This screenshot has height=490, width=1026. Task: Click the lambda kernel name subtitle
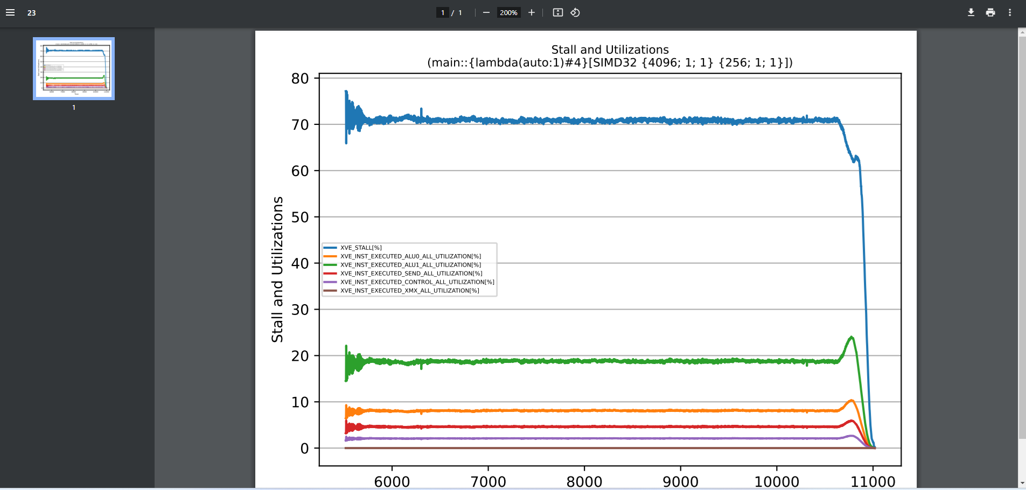click(610, 62)
